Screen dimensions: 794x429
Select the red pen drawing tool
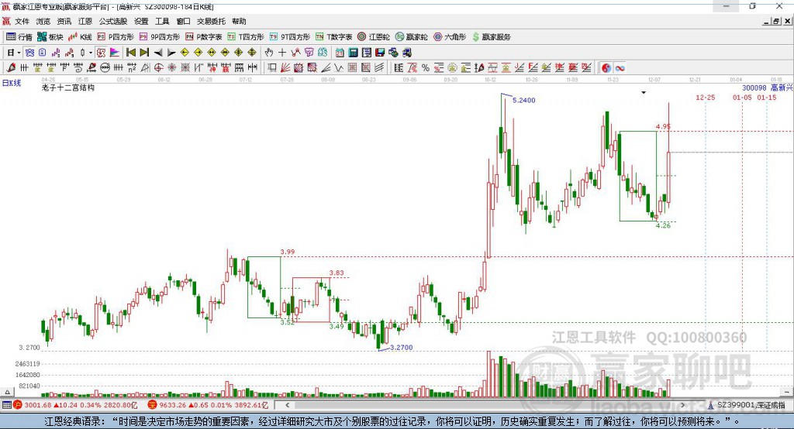(11, 68)
